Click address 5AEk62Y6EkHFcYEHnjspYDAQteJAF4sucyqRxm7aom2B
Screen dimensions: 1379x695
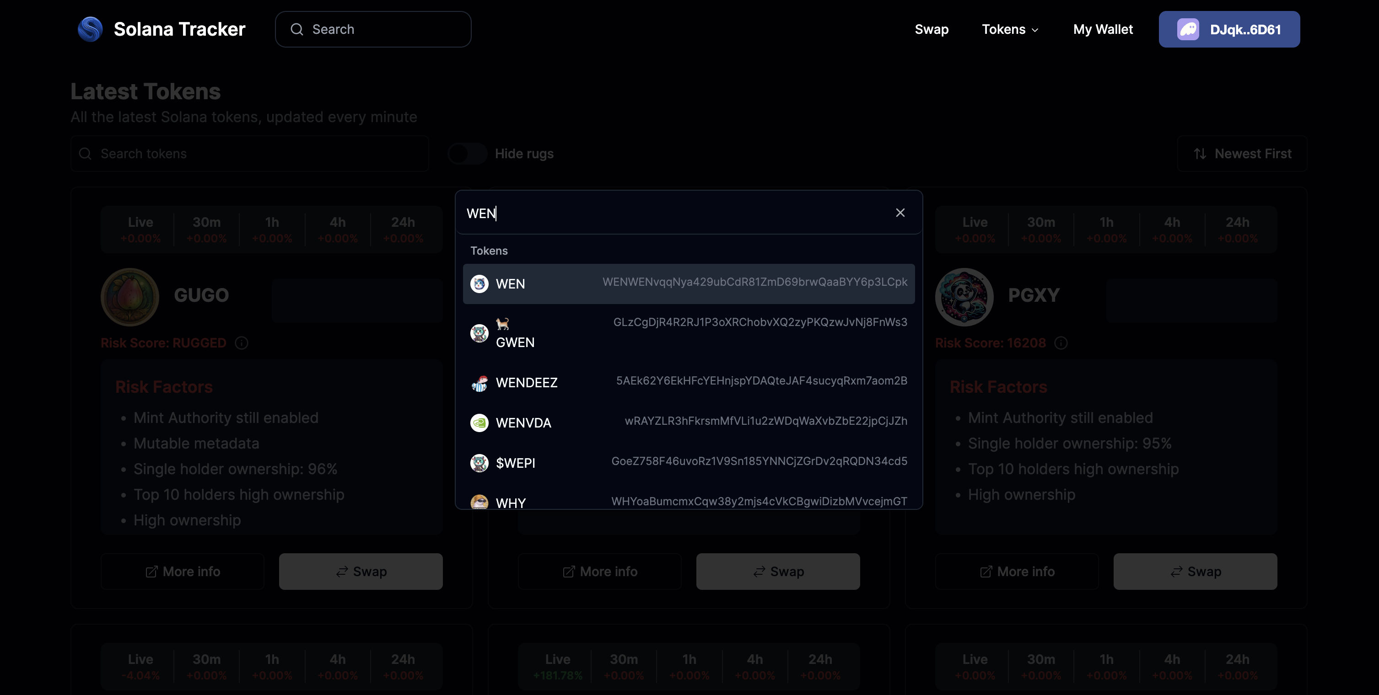coord(761,380)
